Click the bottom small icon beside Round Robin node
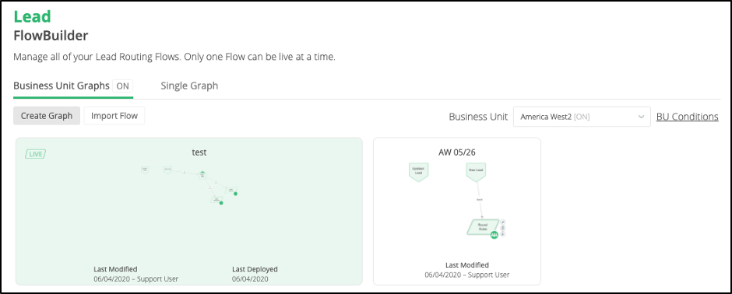 coord(503,234)
